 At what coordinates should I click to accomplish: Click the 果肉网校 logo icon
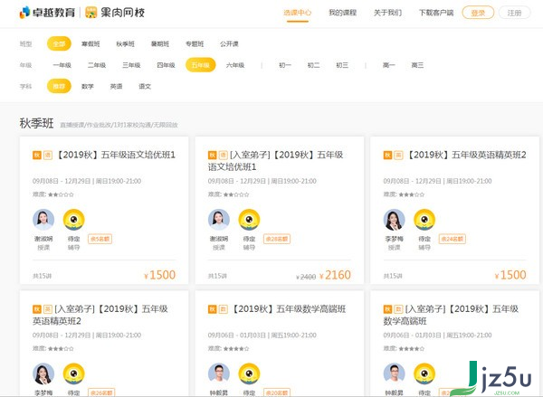click(91, 14)
